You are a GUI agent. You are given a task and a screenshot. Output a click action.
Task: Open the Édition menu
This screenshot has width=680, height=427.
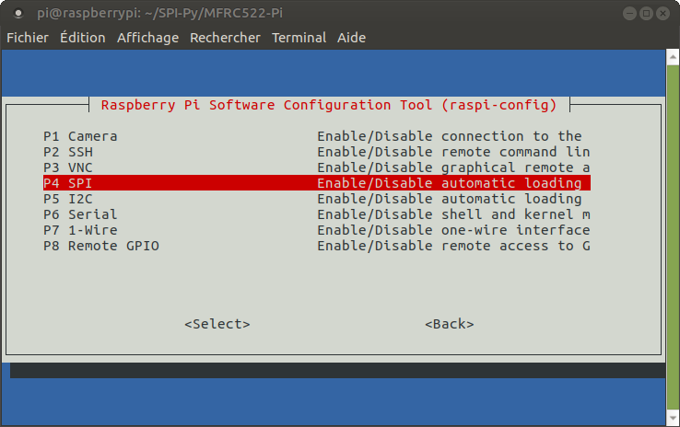[83, 38]
